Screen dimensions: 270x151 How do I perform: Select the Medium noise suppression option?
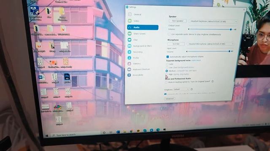point(167,71)
